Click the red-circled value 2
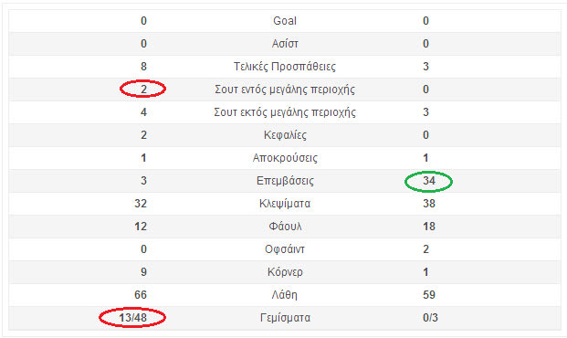The height and width of the screenshot is (338, 567). (143, 89)
